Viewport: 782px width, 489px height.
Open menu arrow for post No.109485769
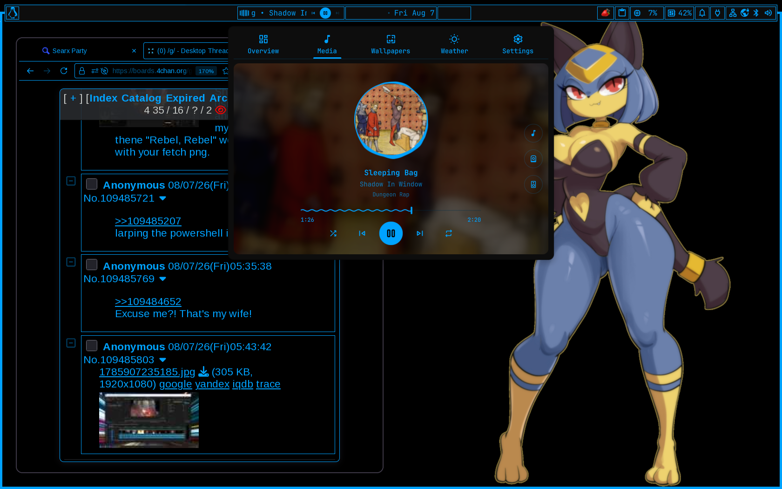click(x=162, y=279)
